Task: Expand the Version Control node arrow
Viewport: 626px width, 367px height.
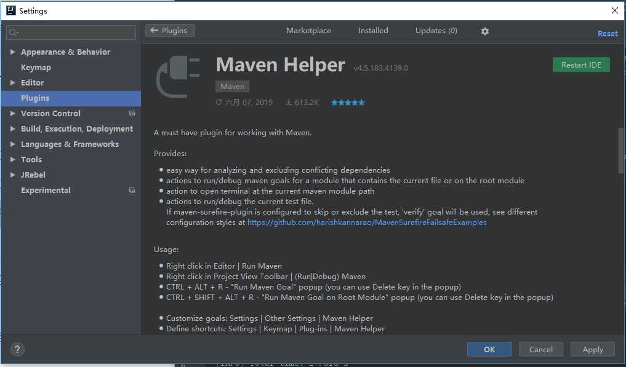Action: [x=12, y=113]
